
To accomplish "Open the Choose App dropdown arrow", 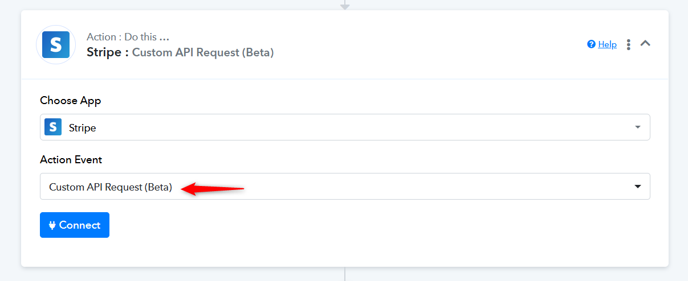I will click(638, 127).
